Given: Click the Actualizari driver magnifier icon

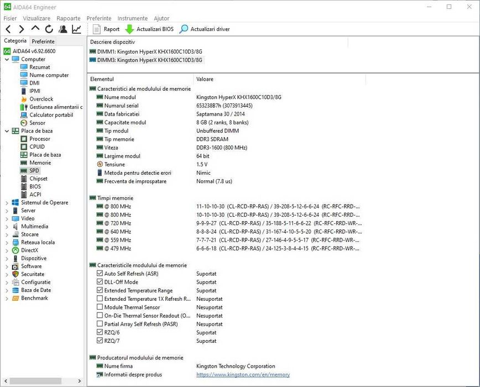Looking at the screenshot, I should click(184, 29).
